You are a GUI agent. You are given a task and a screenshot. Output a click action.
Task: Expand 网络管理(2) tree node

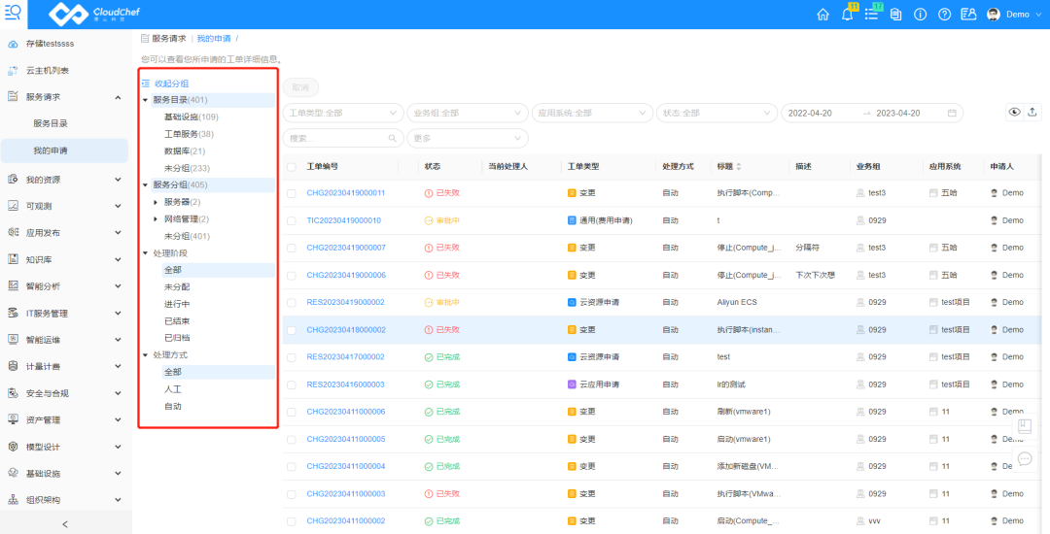pos(156,219)
